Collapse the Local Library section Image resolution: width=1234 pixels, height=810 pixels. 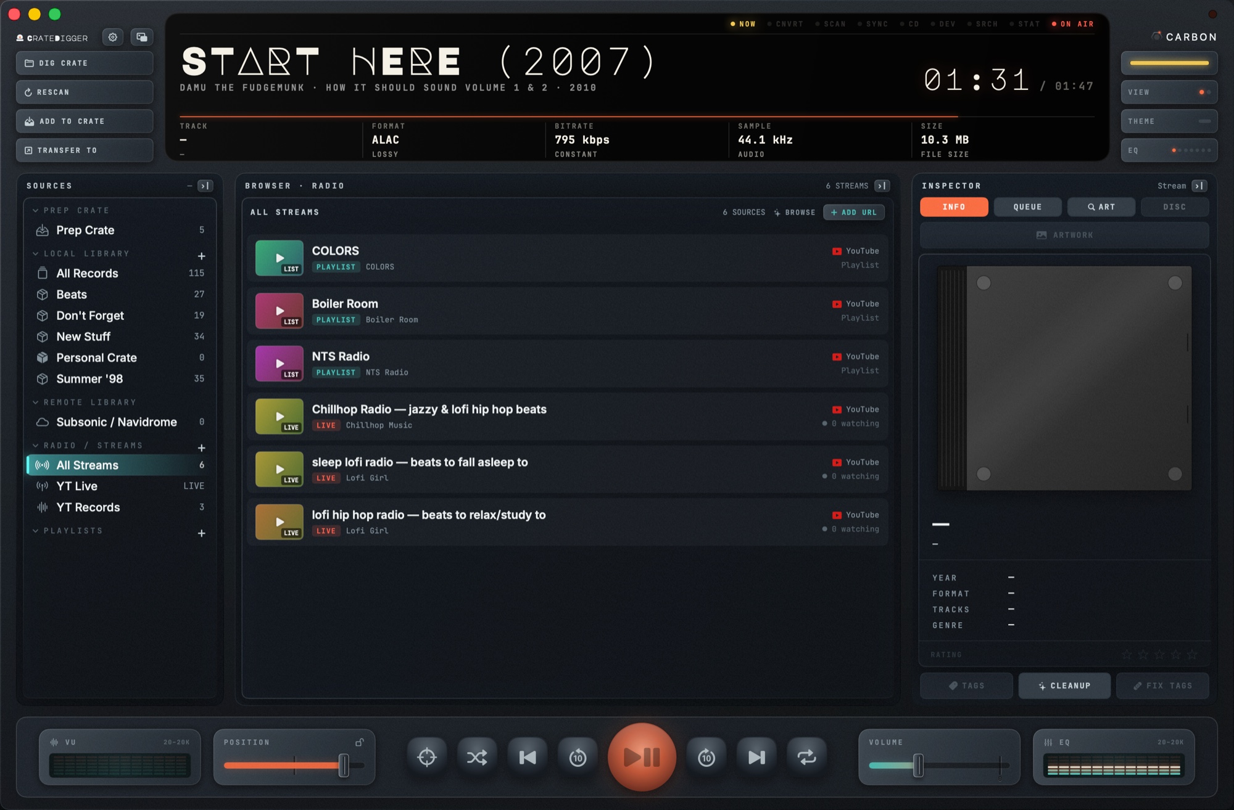coord(36,253)
